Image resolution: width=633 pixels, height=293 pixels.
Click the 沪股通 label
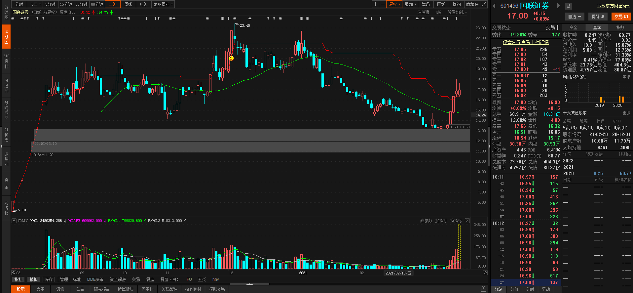(423, 12)
